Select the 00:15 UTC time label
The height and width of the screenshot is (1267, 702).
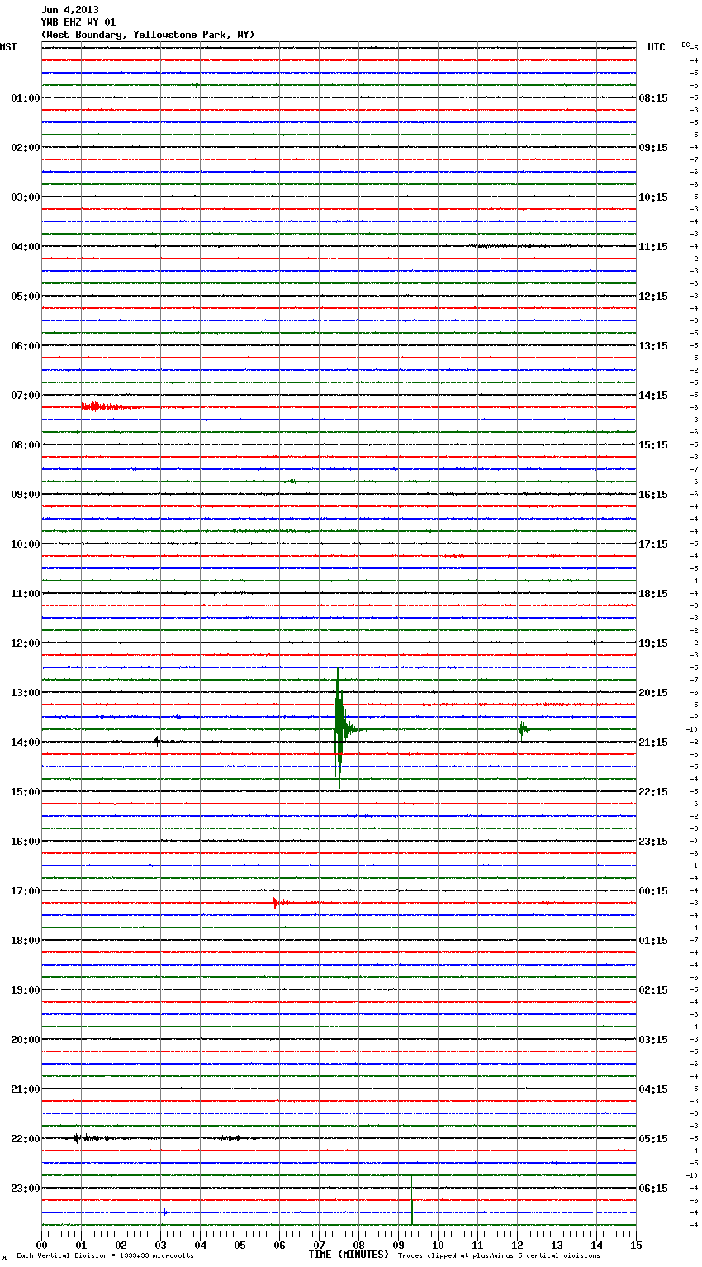click(x=653, y=891)
